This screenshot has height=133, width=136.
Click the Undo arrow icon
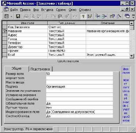click(75, 16)
